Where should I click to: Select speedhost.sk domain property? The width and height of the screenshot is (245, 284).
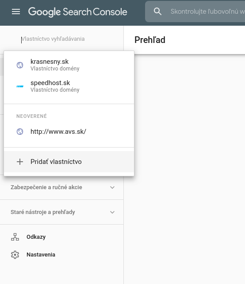69,86
